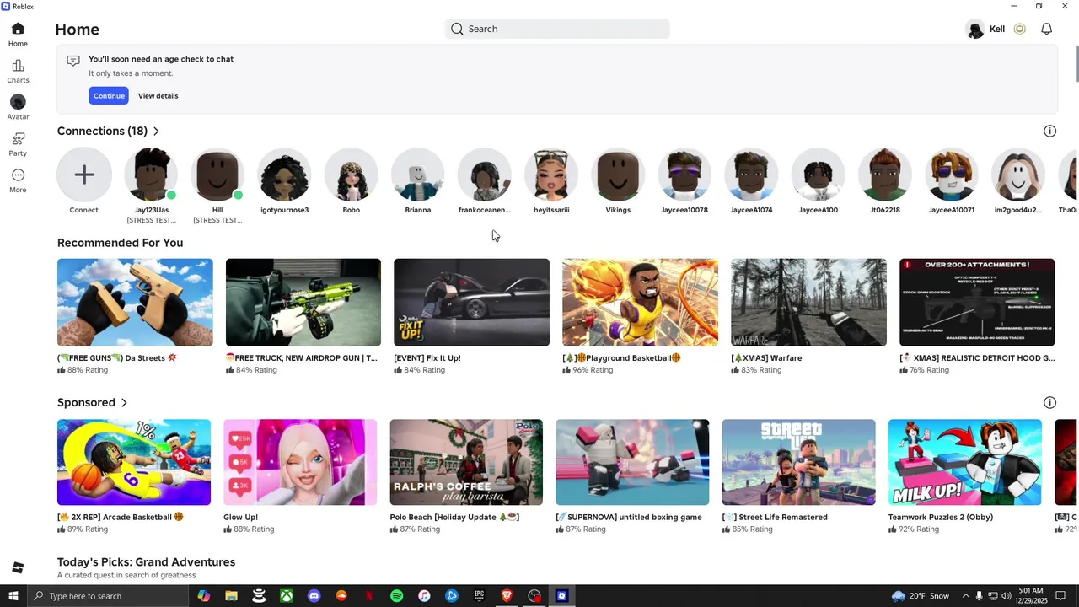Open the notifications bell

[1046, 29]
